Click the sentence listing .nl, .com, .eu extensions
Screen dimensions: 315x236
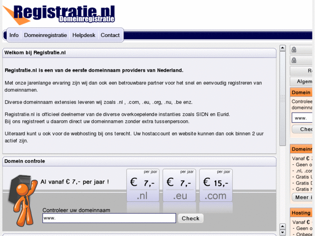click(99, 102)
